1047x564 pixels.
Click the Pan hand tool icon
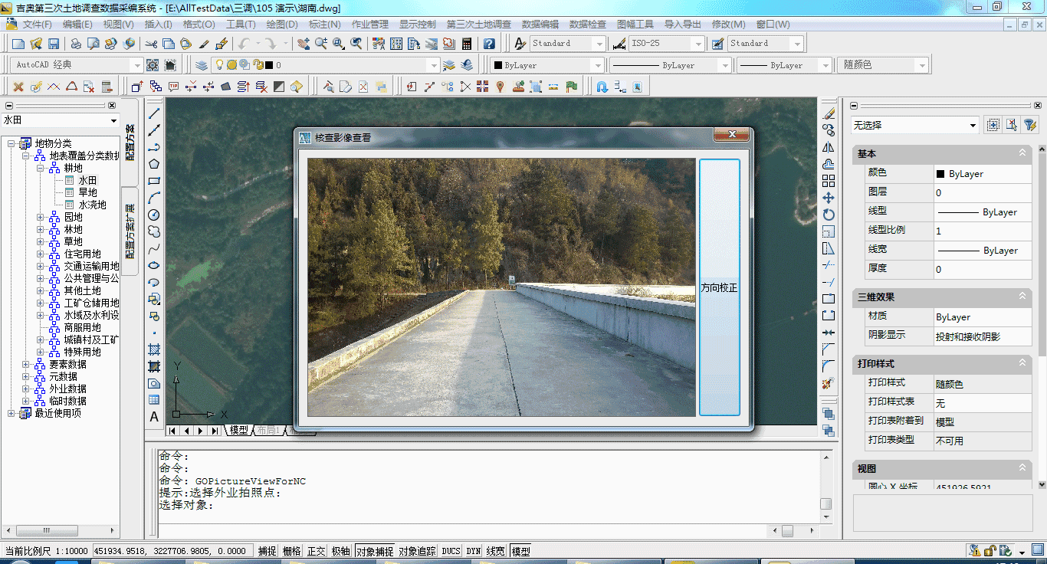pyautogui.click(x=304, y=44)
